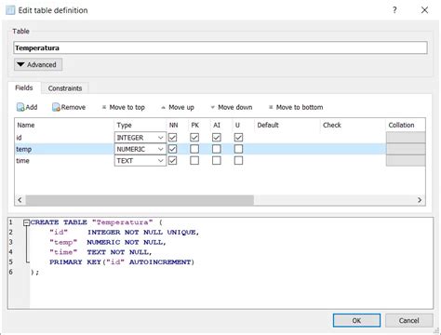Viewport: 441px width, 335px height.
Task: Click the horizontal scrollbar right arrow
Action: [x=420, y=200]
